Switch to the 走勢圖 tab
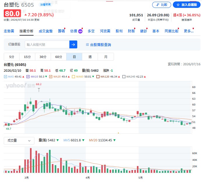The image size is (202, 183). tap(9, 31)
